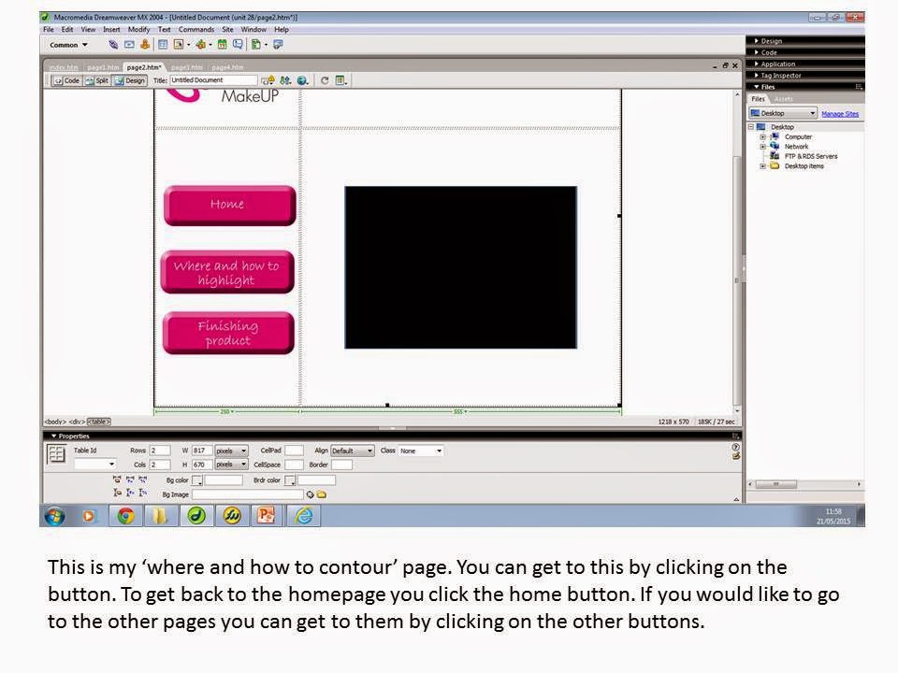Collapse the Files panel group
This screenshot has width=898, height=673.
(x=764, y=87)
